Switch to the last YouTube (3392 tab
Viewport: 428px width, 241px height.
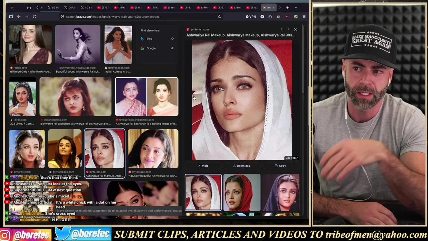pos(252,7)
